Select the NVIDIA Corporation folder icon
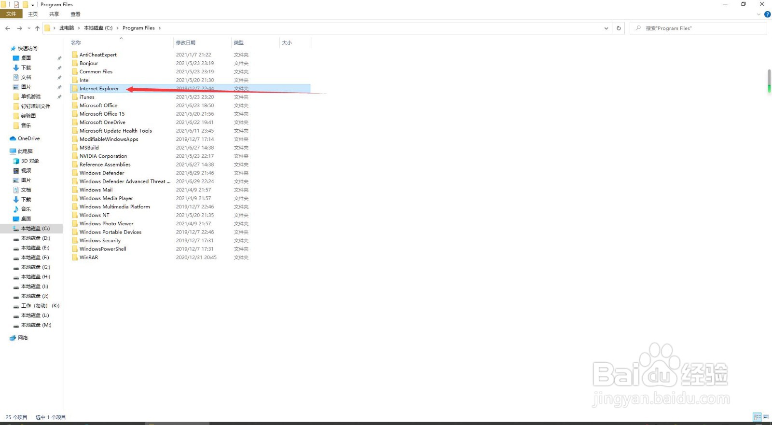The width and height of the screenshot is (772, 425). pyautogui.click(x=75, y=156)
